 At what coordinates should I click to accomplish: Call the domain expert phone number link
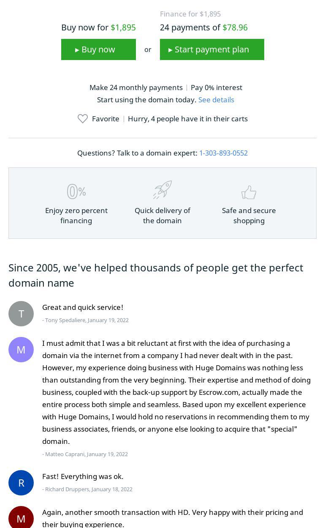223,153
